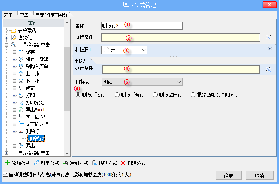
Task: Click the red X 删除公式 icon
Action: (x=123, y=163)
